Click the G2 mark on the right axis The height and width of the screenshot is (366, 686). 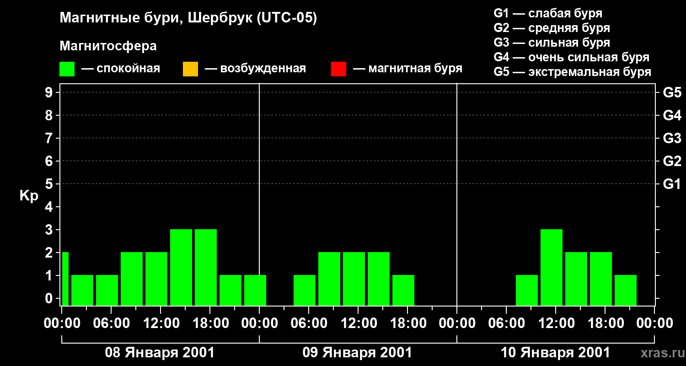[672, 161]
